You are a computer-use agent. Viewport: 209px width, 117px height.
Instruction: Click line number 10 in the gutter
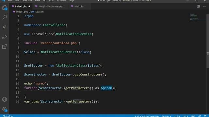click(x=17, y=57)
